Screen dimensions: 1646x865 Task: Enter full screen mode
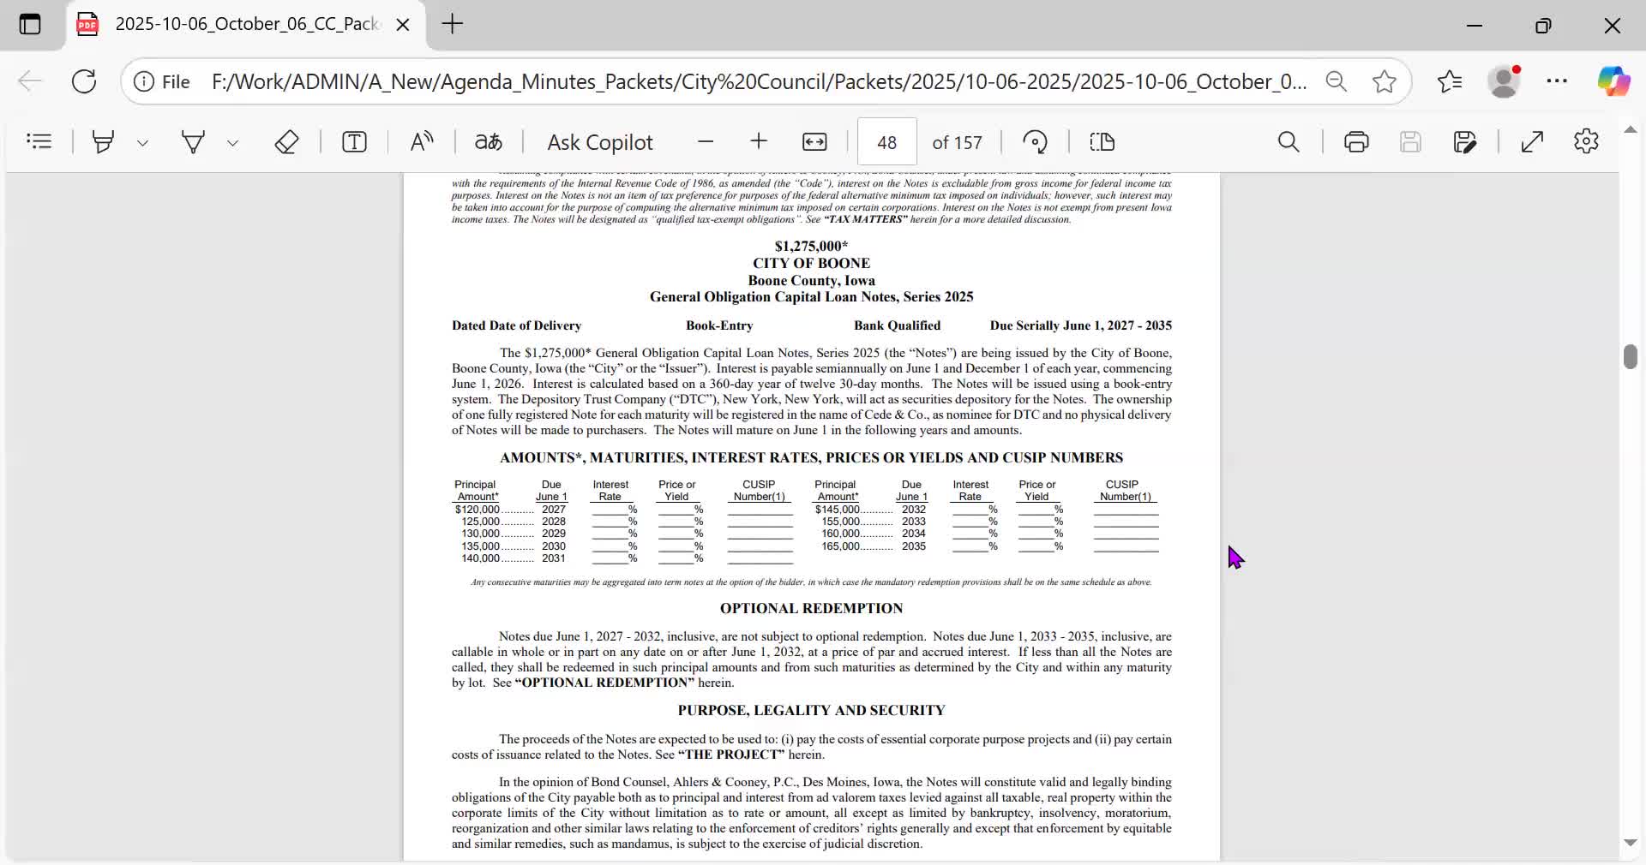(1532, 141)
